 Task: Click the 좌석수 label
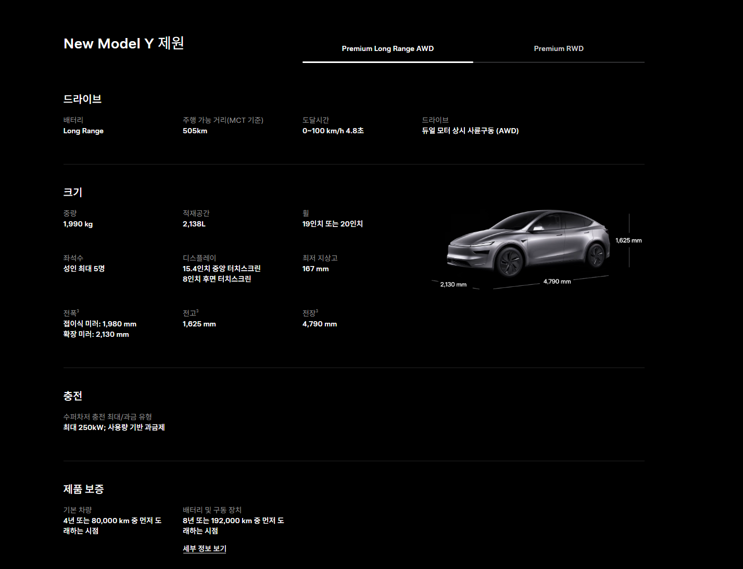coord(73,258)
